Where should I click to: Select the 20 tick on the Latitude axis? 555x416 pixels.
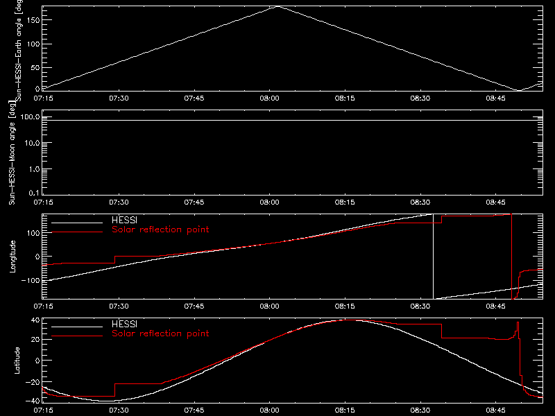(x=35, y=339)
